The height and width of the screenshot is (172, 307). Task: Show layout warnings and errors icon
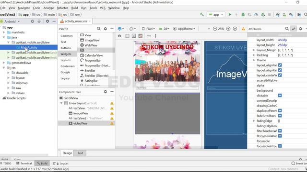[243, 29]
